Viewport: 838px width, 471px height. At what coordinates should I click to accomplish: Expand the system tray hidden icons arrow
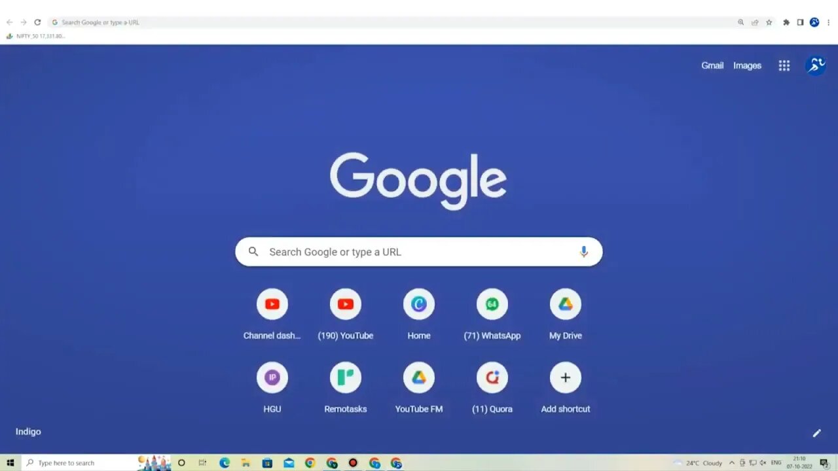point(732,463)
